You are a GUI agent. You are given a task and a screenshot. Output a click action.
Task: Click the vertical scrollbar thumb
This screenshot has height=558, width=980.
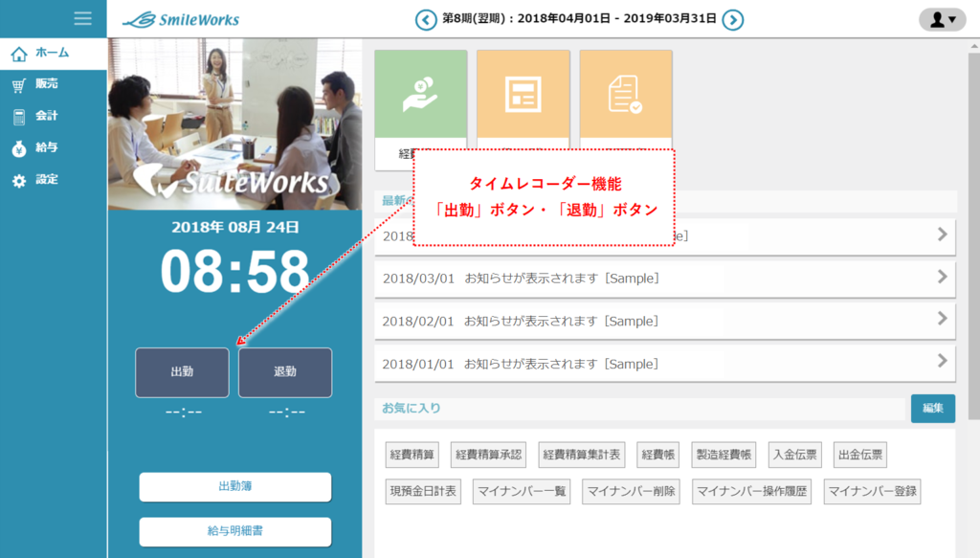tap(973, 236)
